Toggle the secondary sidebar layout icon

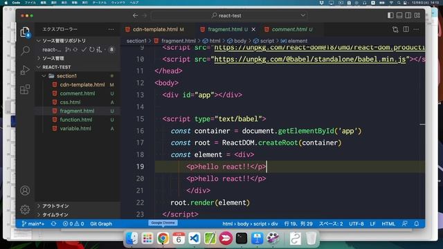(x=408, y=15)
